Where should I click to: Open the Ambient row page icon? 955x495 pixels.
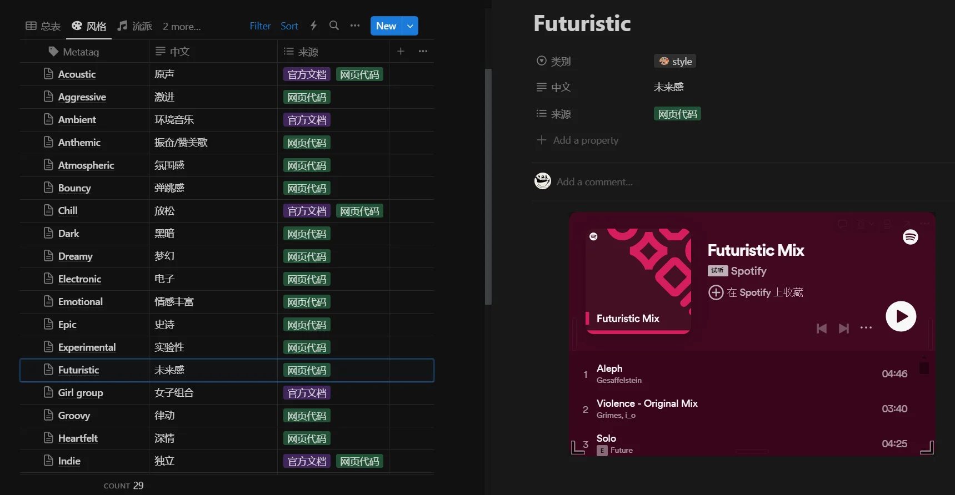point(48,119)
